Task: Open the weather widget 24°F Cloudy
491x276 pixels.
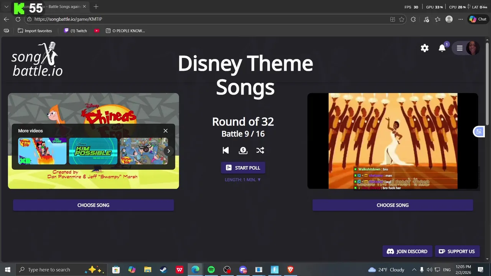Action: tap(386, 270)
